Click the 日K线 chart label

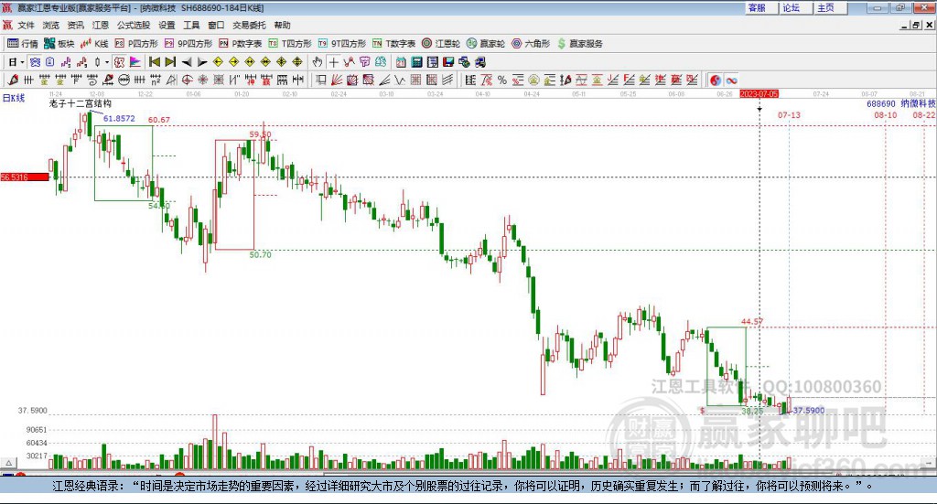coord(13,98)
